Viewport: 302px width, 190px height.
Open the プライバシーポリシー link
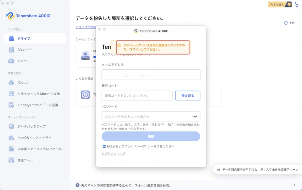coord(139,147)
